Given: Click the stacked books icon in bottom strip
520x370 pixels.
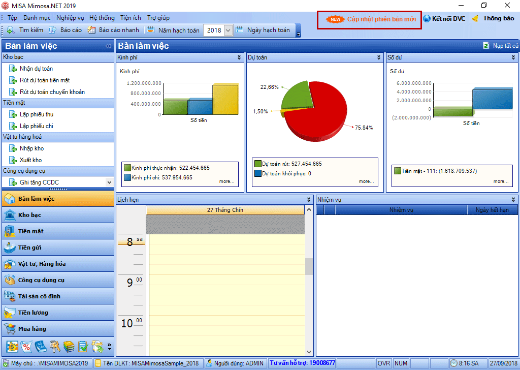Looking at the screenshot, I should 69,347.
